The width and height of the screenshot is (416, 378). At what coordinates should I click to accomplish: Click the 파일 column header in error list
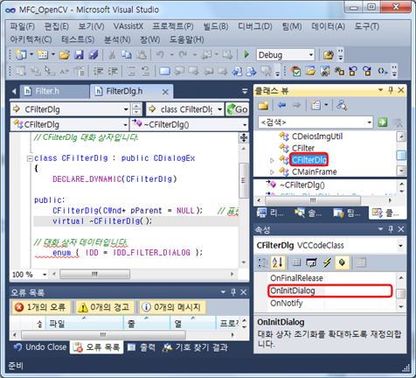point(85,324)
